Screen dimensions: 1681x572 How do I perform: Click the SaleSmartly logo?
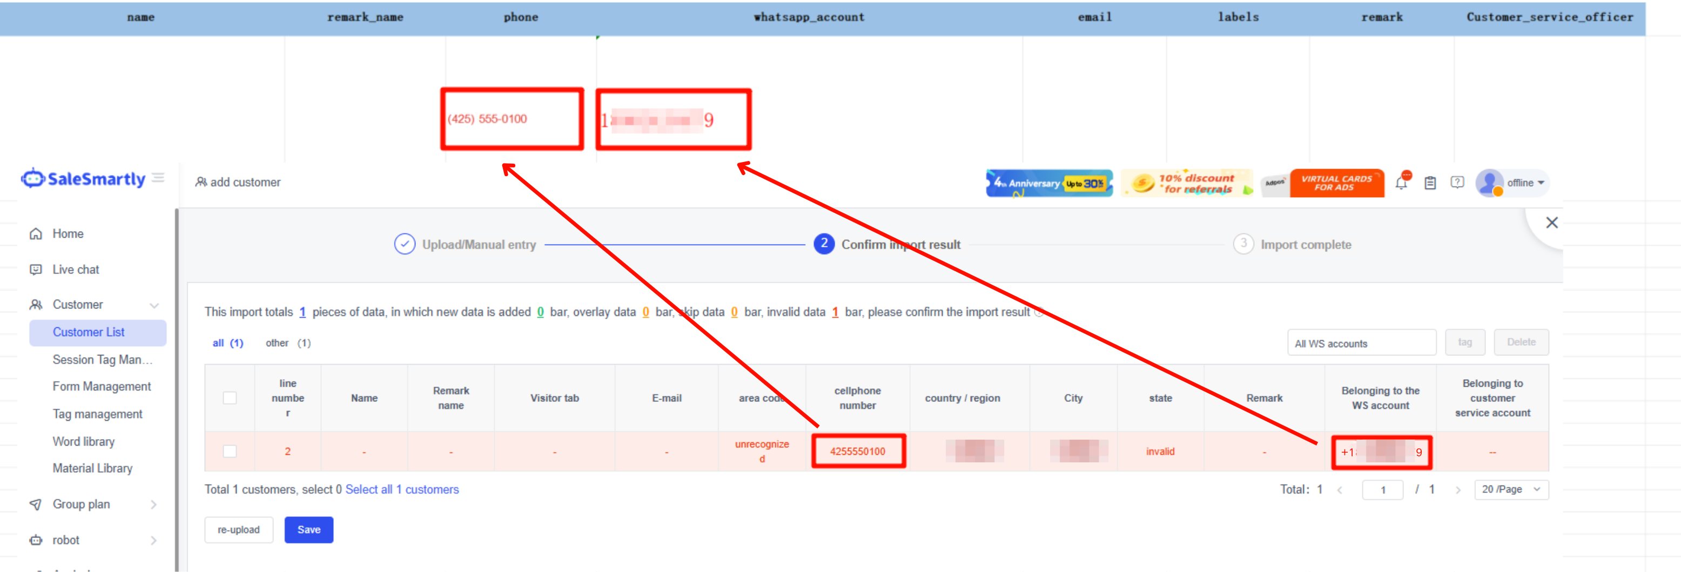pos(83,179)
